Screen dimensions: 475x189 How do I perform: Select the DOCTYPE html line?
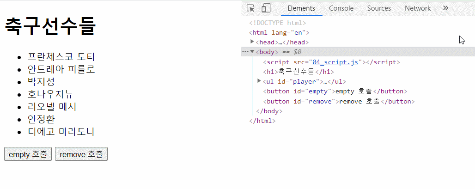point(278,23)
